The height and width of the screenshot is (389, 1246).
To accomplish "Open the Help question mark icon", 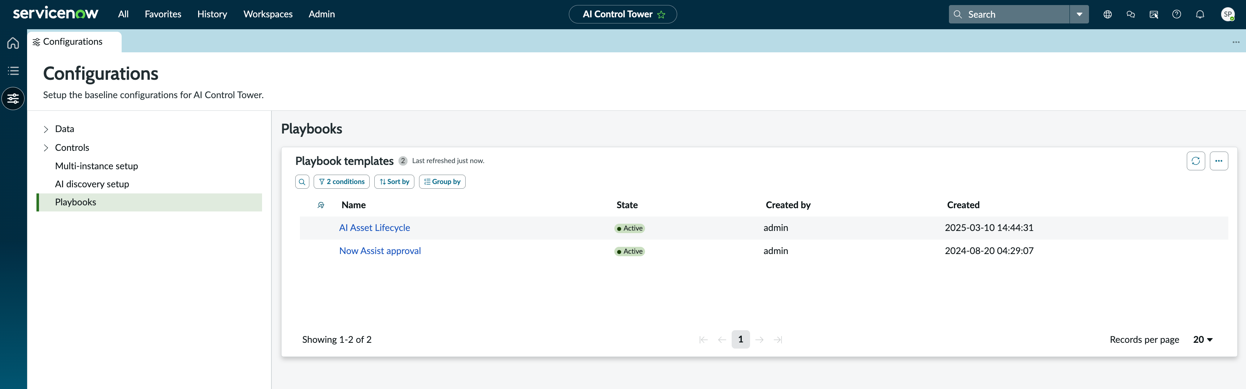I will (1177, 14).
